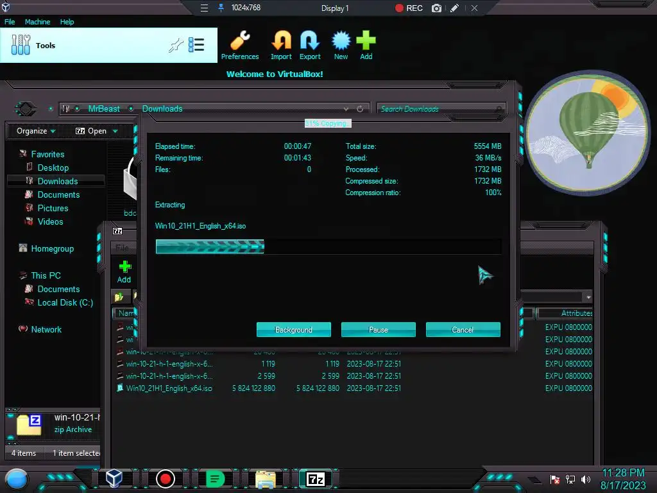Click the taskbar clock 11:28 PM
The width and height of the screenshot is (657, 493).
coord(623,473)
